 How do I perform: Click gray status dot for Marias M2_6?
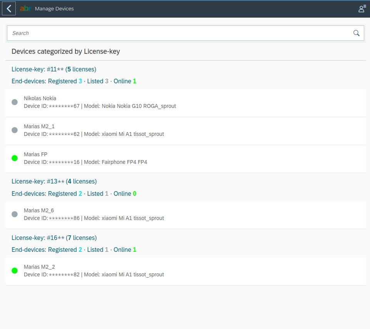click(x=15, y=214)
